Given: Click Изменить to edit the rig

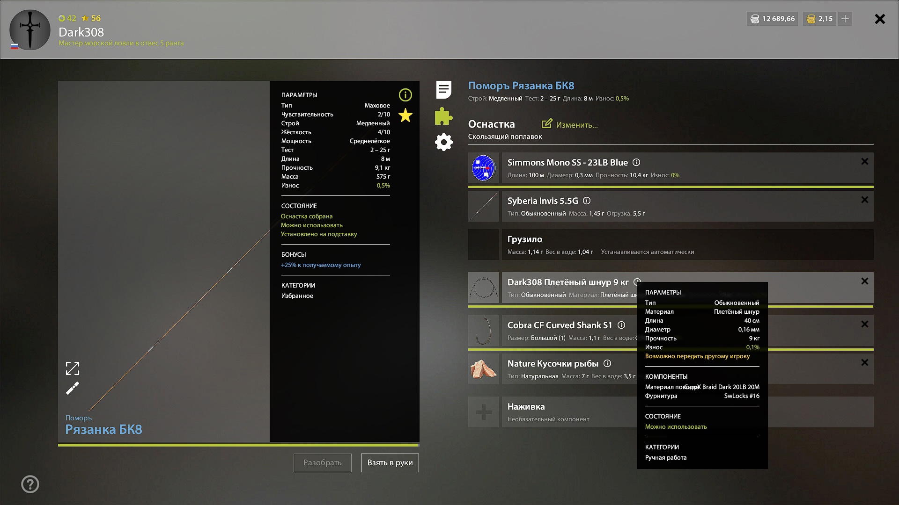Looking at the screenshot, I should point(577,125).
